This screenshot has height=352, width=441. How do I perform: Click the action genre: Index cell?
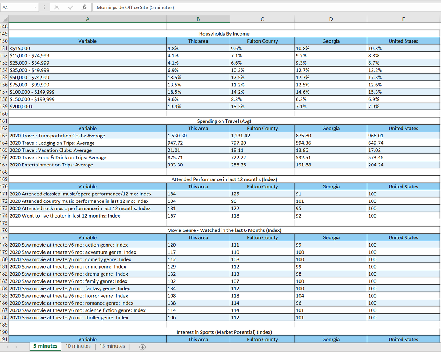pos(87,245)
